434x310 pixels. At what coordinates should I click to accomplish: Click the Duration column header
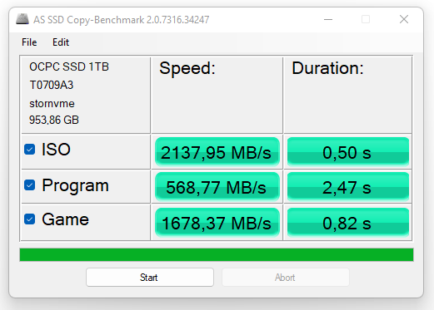[327, 68]
